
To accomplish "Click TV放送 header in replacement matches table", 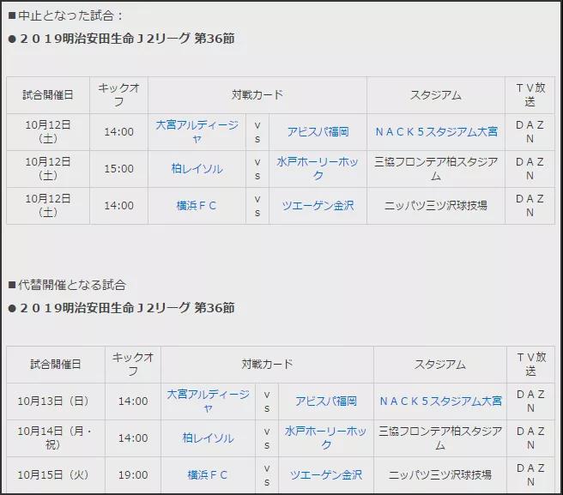I will tap(531, 365).
